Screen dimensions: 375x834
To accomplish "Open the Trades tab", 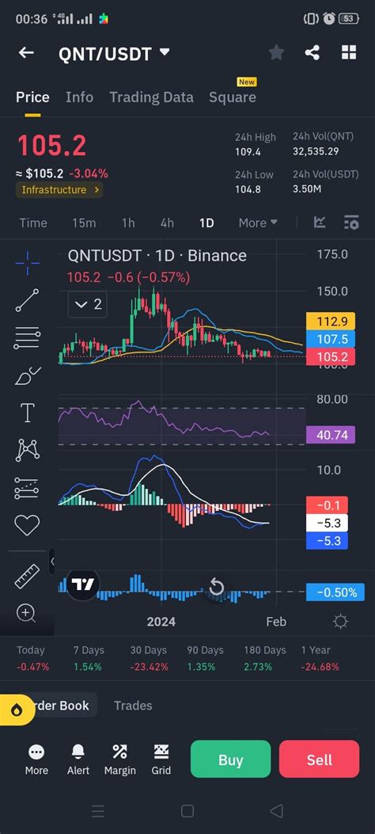I will pyautogui.click(x=133, y=705).
